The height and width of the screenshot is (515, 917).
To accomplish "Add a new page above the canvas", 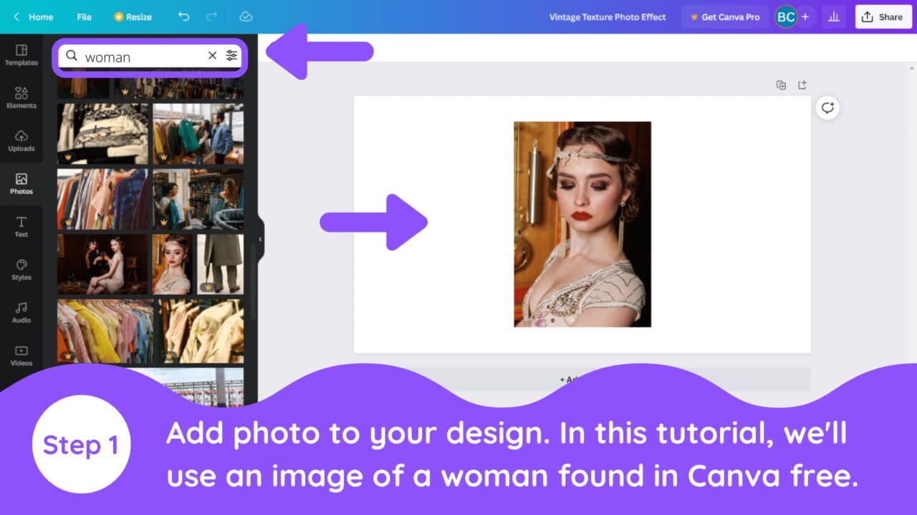I will click(x=802, y=84).
